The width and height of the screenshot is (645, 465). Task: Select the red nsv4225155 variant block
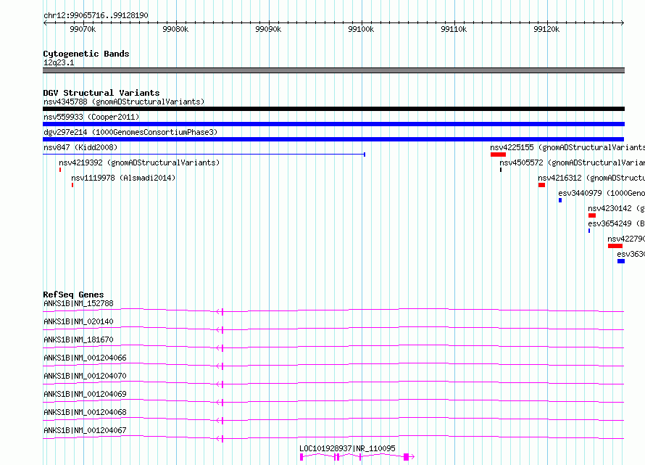[498, 155]
